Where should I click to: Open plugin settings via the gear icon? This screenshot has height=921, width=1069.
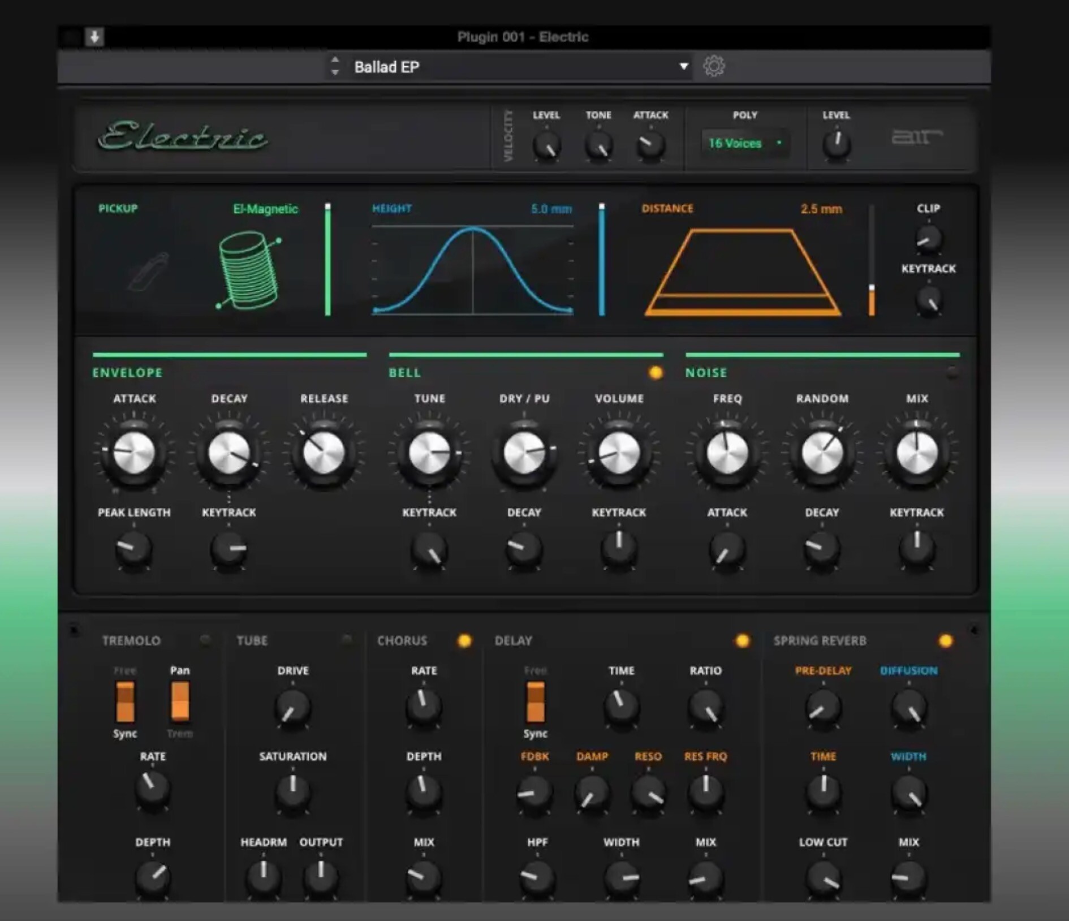(x=714, y=66)
